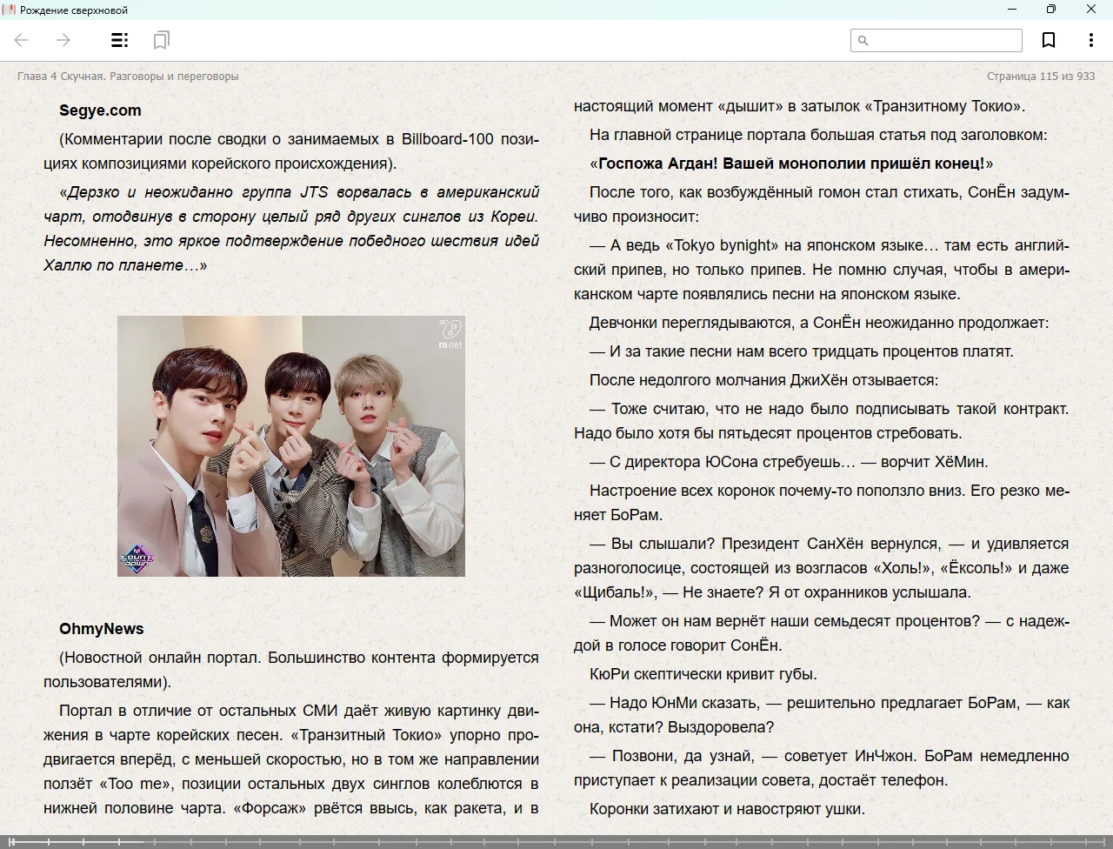Focus the search text field
The height and width of the screenshot is (849, 1113).
click(x=943, y=40)
